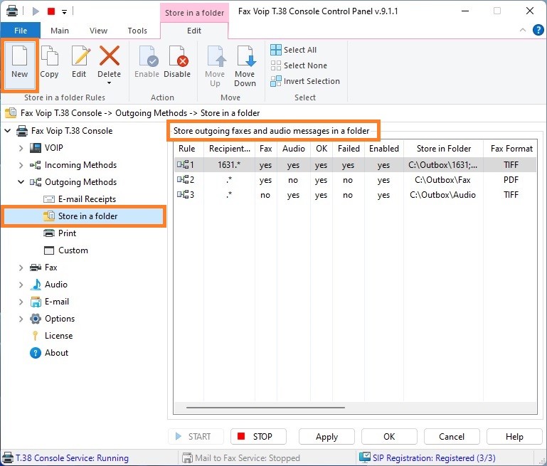
Task: Click the Audio music note icon
Action: (x=36, y=285)
